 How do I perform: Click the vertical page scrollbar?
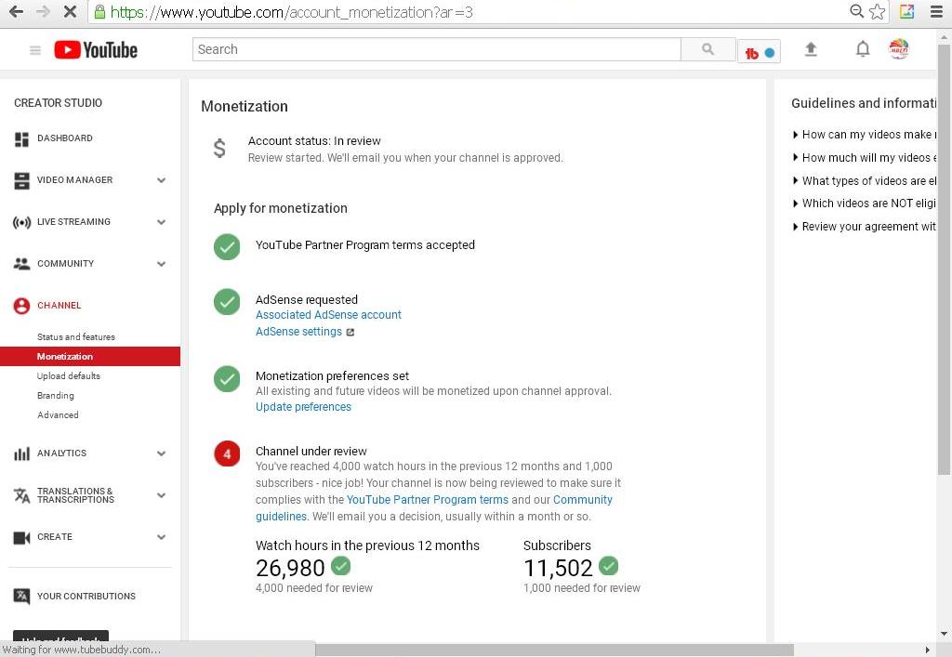(945, 257)
